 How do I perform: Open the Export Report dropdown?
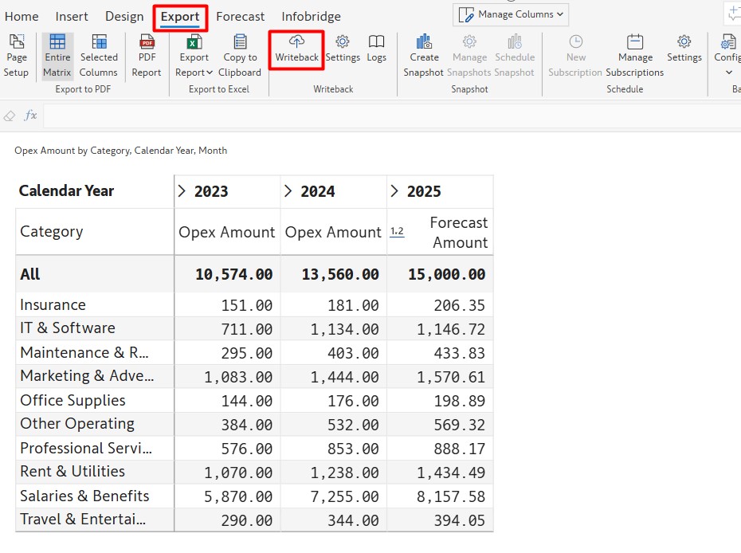[194, 56]
